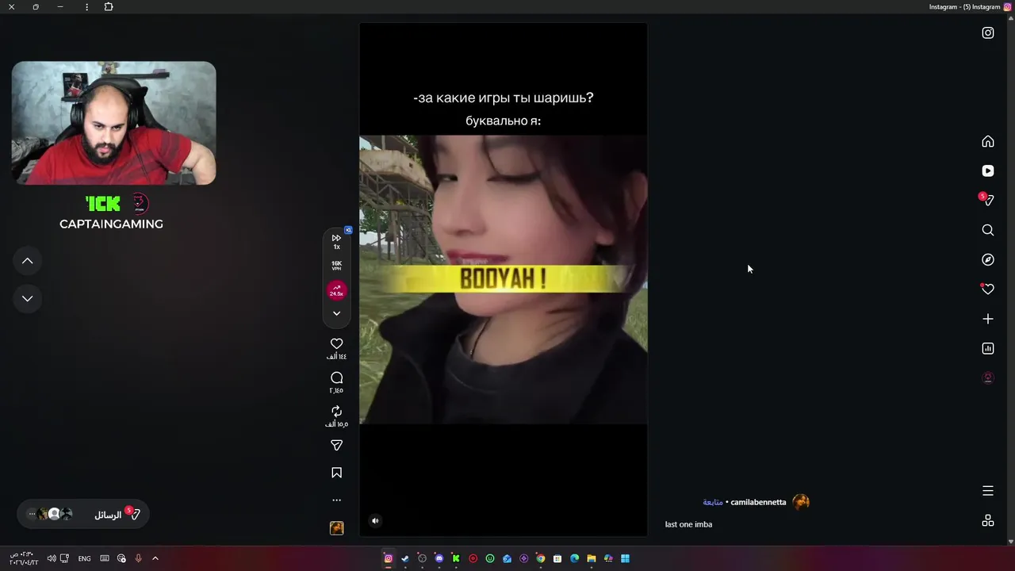This screenshot has height=571, width=1015.
Task: Collapse the stats panel with down chevron
Action: pos(336,313)
